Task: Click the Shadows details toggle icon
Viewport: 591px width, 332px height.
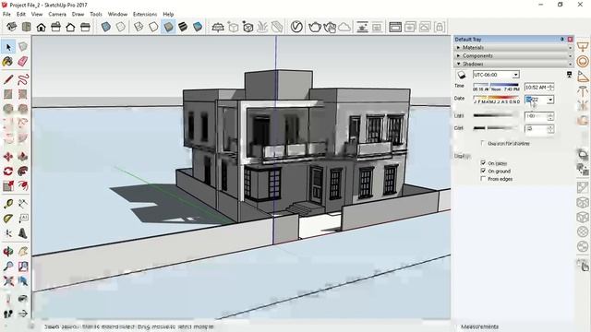Action: point(569,75)
